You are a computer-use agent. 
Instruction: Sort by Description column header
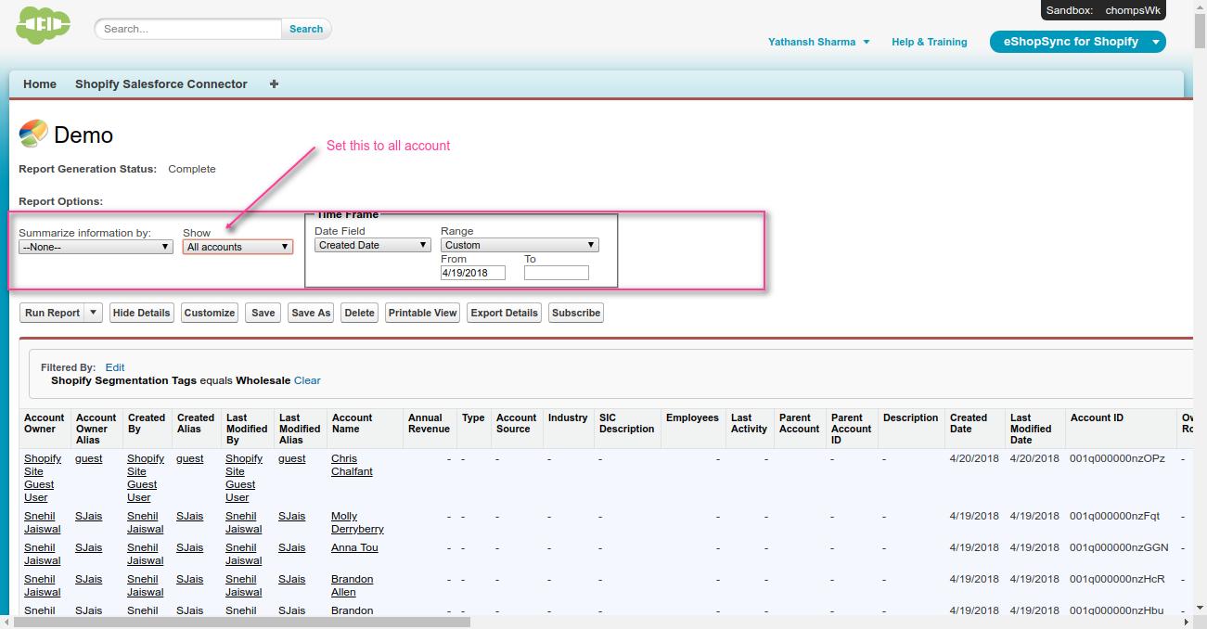click(x=910, y=417)
